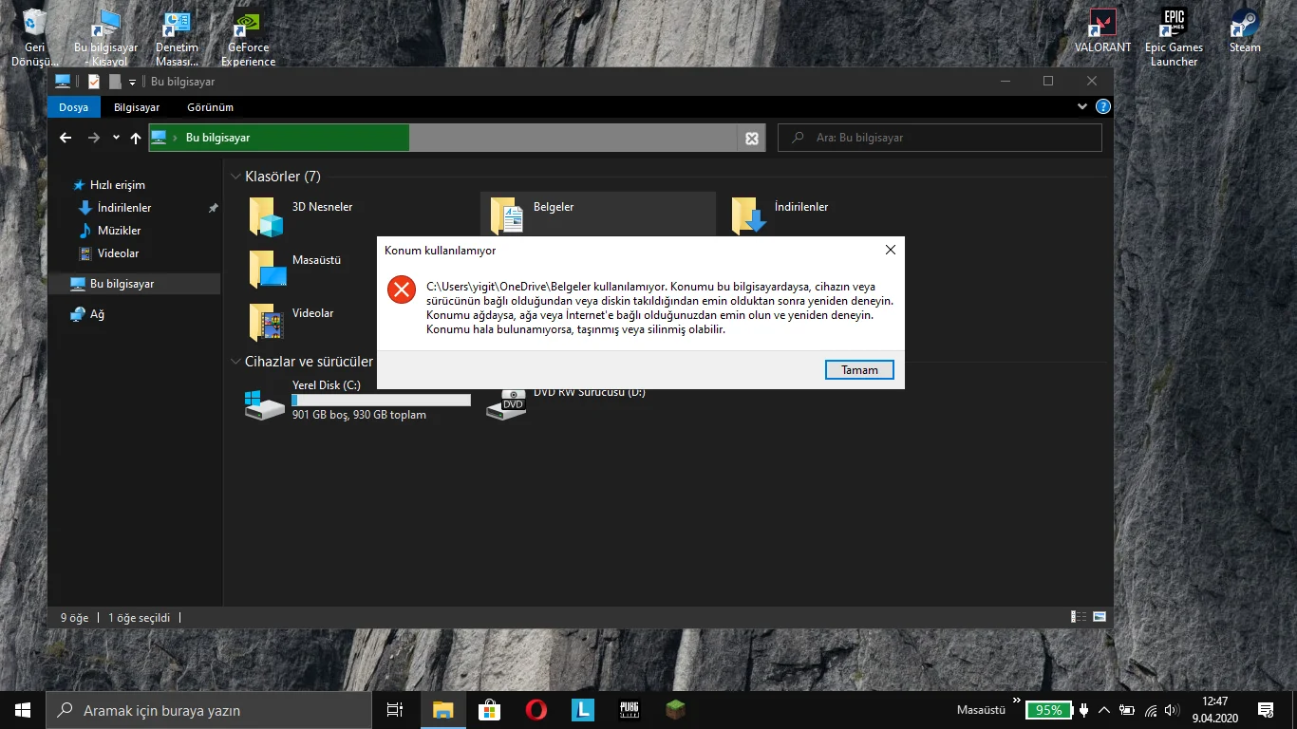Click Tamam in the error dialog
The width and height of the screenshot is (1297, 729).
click(x=859, y=370)
